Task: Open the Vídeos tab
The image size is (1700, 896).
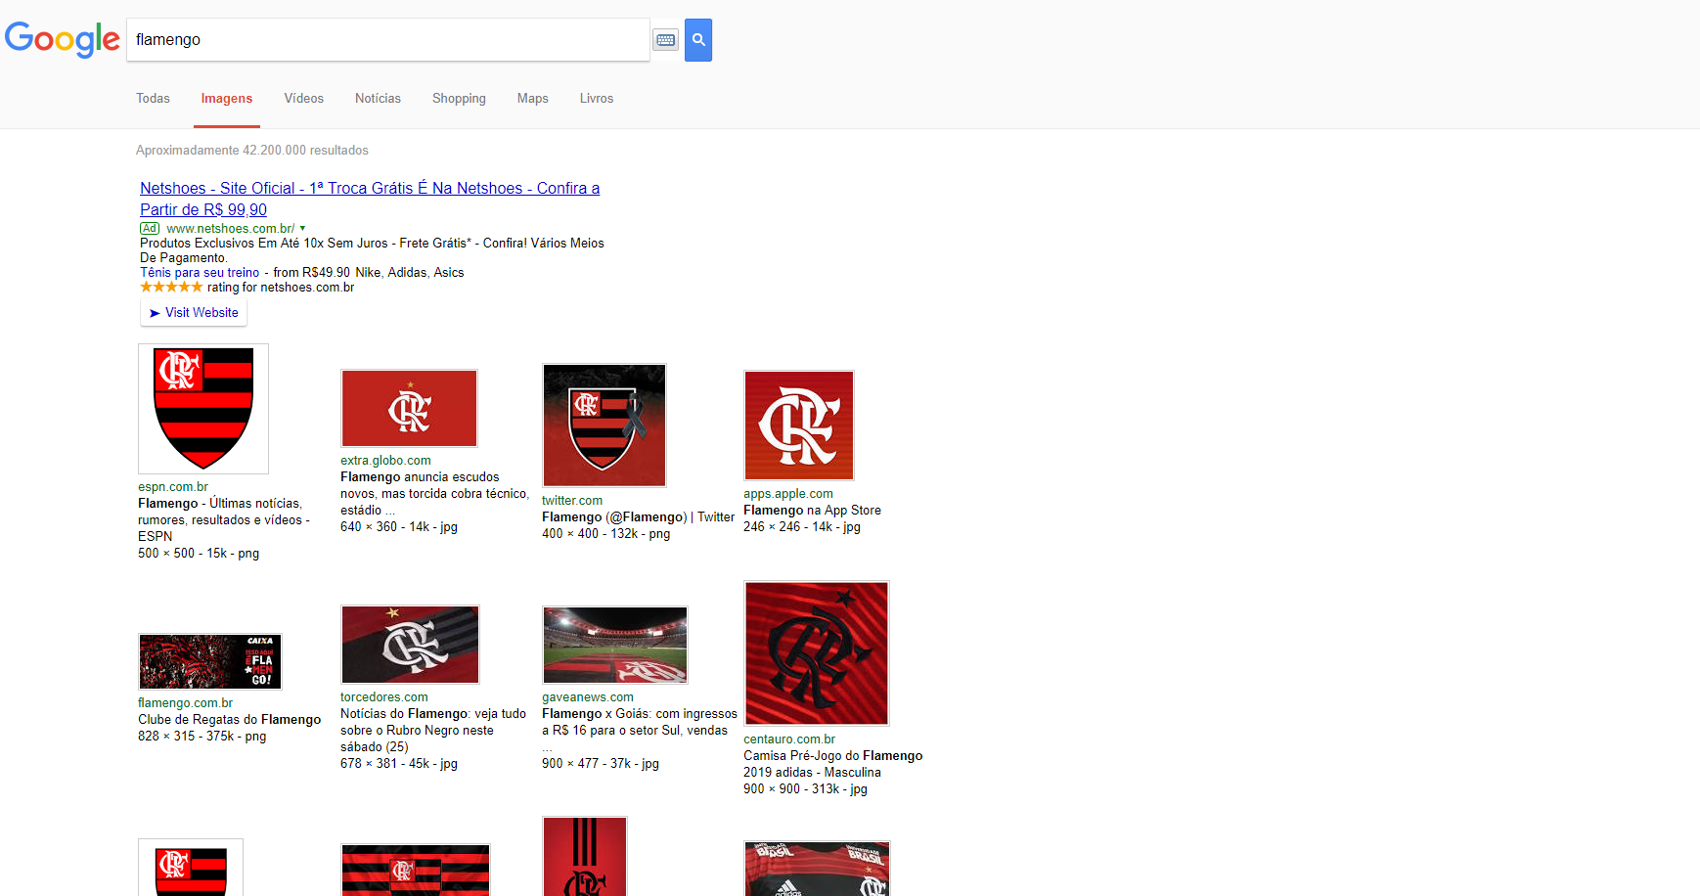Action: coord(304,99)
